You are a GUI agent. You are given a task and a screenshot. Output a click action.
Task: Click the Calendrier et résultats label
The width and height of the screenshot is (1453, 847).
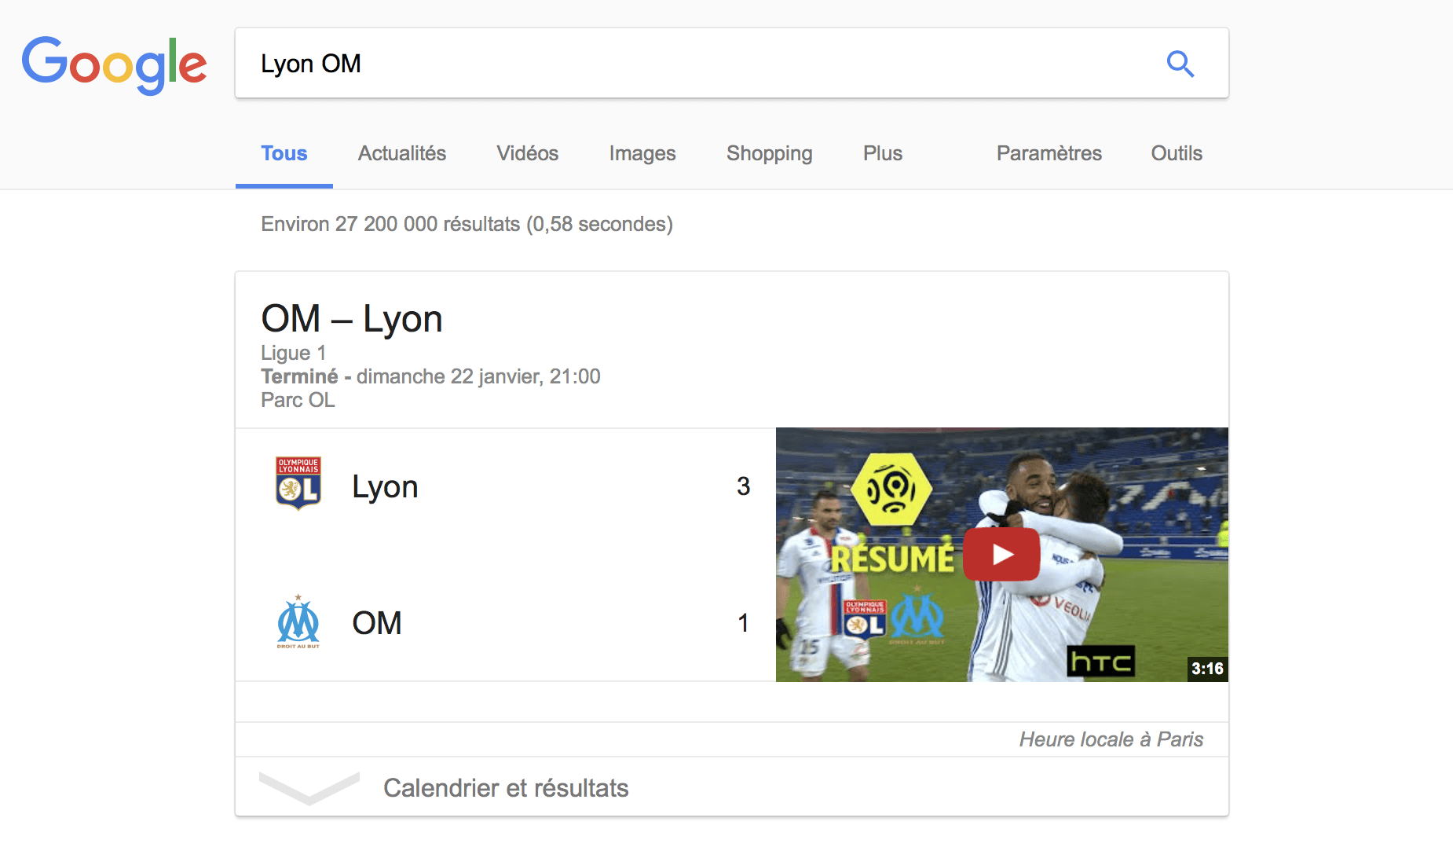click(506, 788)
